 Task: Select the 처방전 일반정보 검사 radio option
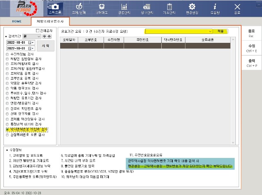coord(7,59)
